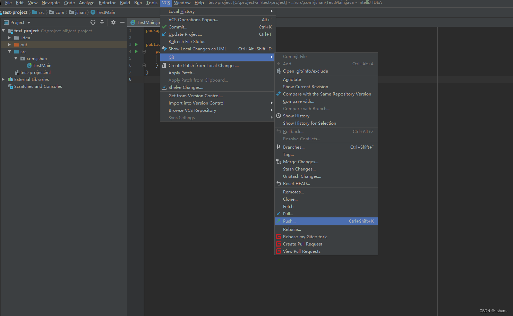Collapse the test-project root node
The width and height of the screenshot is (513, 316).
tap(3, 31)
